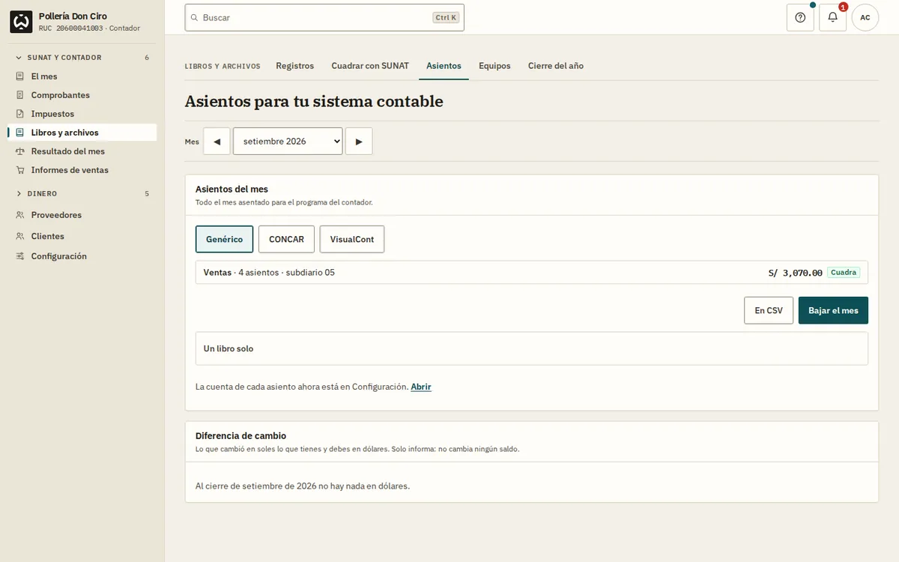Image resolution: width=899 pixels, height=562 pixels.
Task: Click the Libros y archivos sidebar icon
Action: (x=20, y=133)
